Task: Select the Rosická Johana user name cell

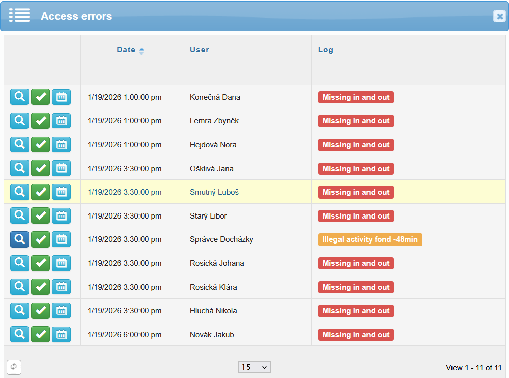Action: pos(217,263)
